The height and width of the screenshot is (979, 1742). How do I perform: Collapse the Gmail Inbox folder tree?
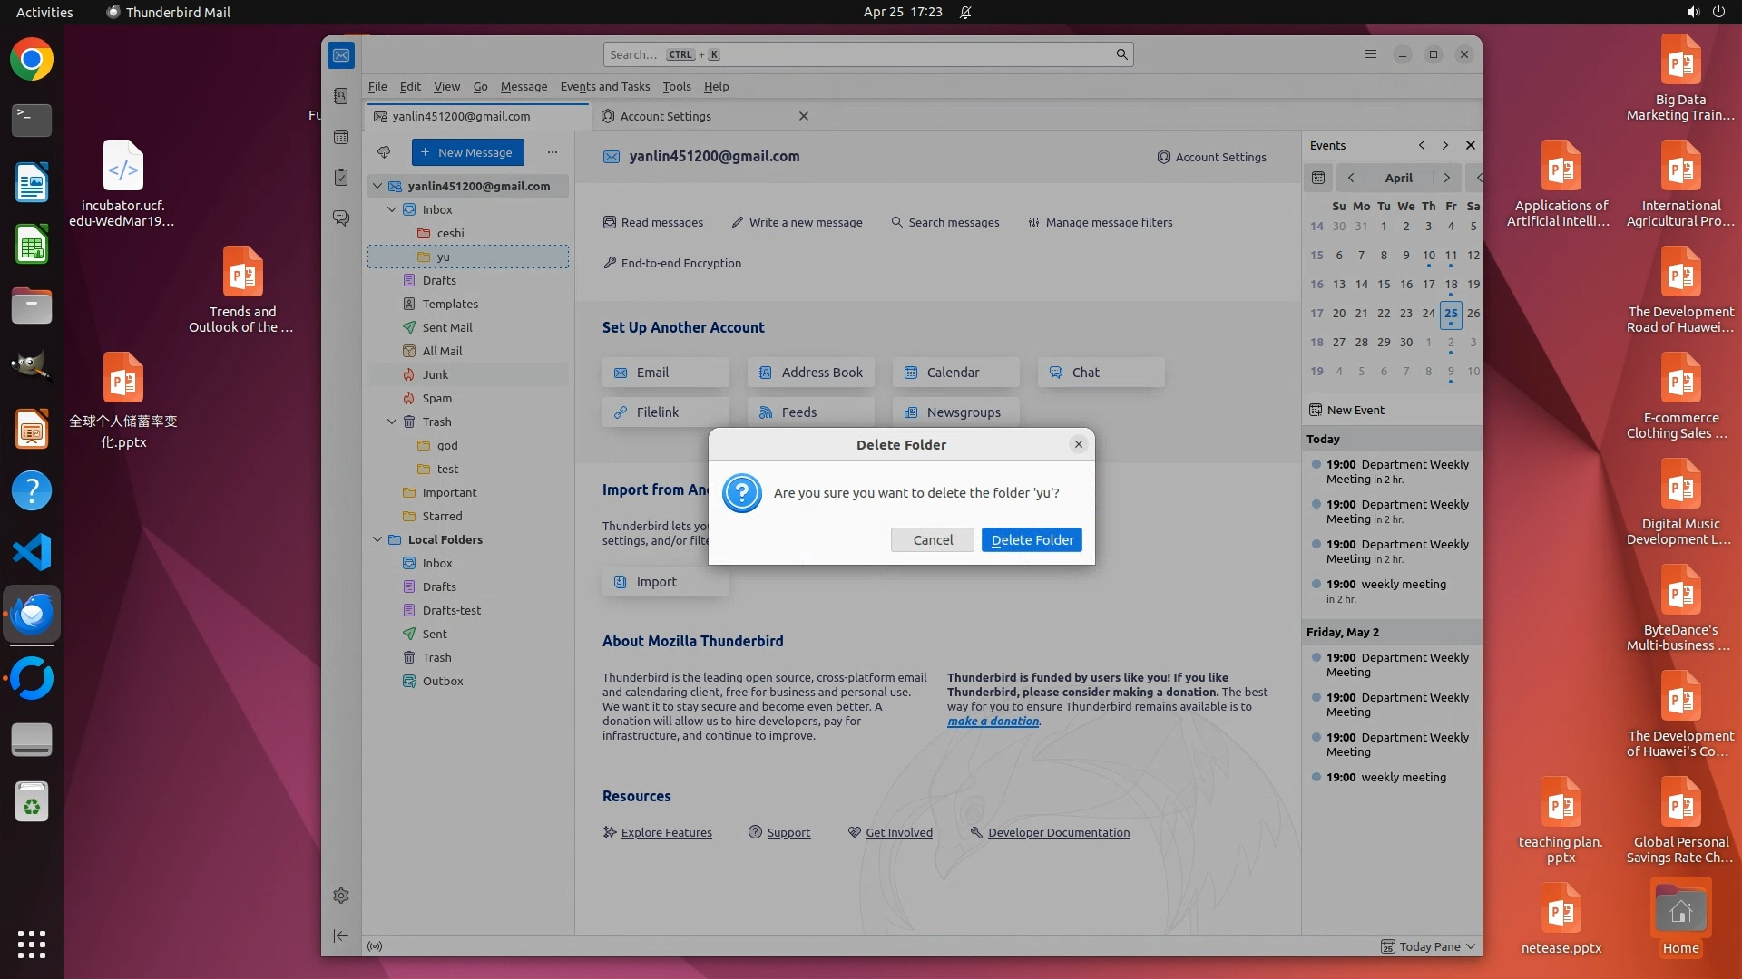tap(392, 209)
